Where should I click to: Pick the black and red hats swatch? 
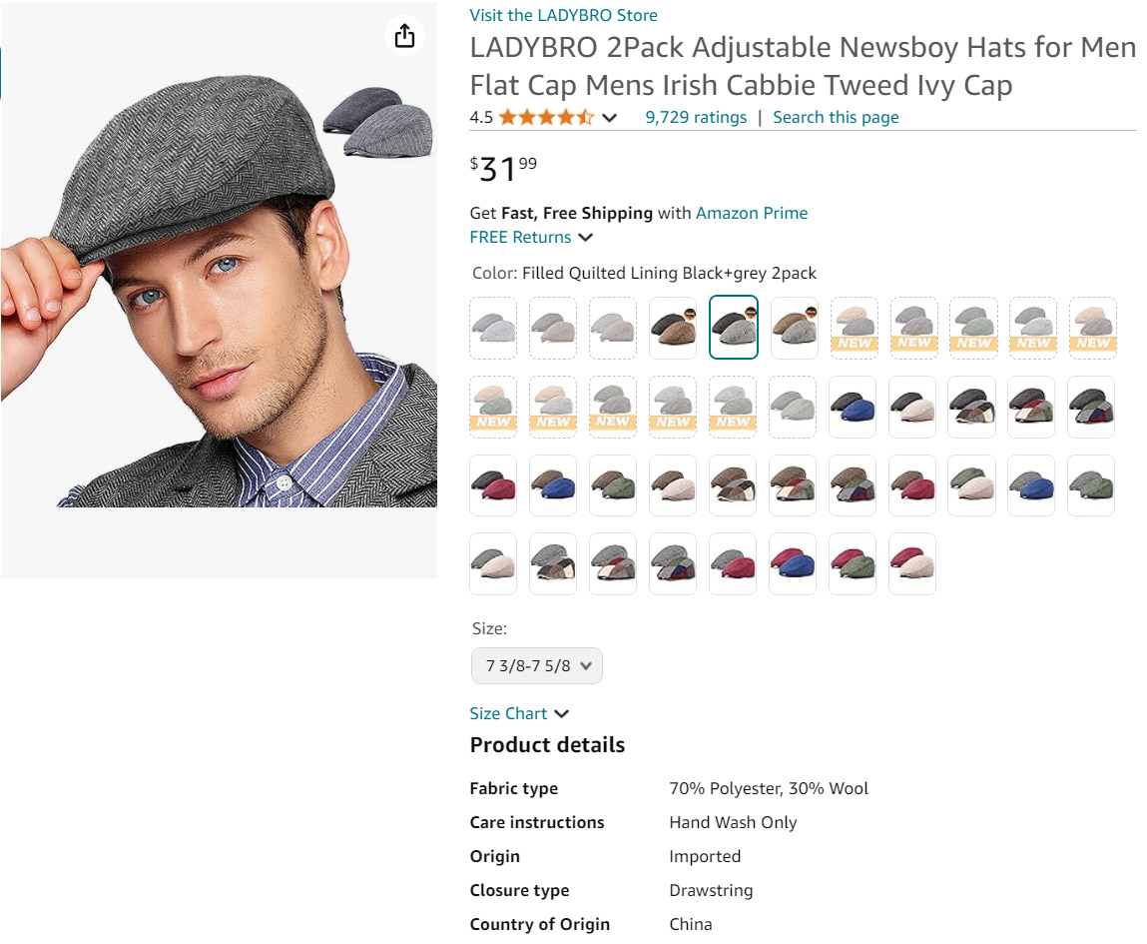tap(493, 485)
